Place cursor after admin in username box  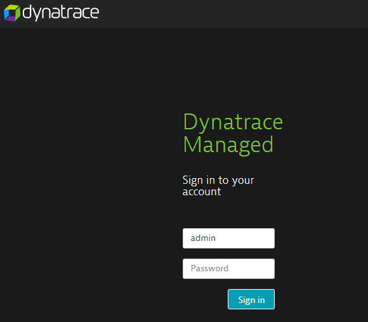[x=216, y=238]
